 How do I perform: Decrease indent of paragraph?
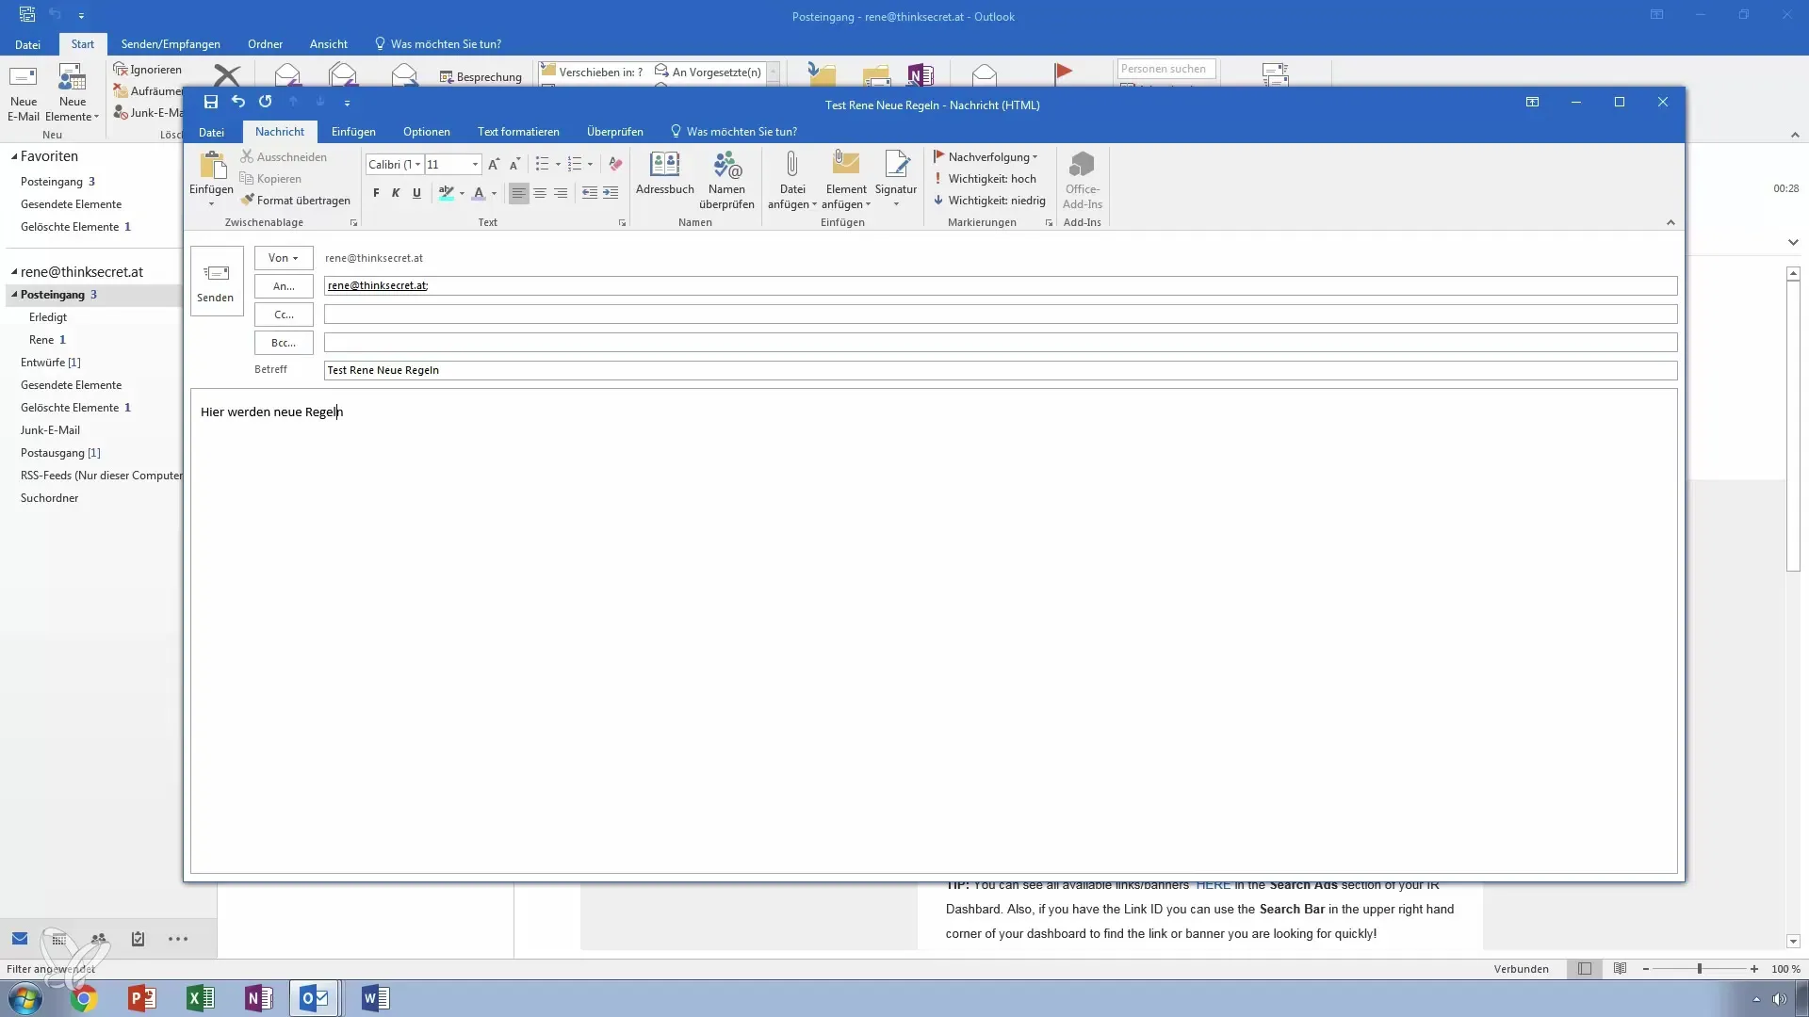pos(590,193)
